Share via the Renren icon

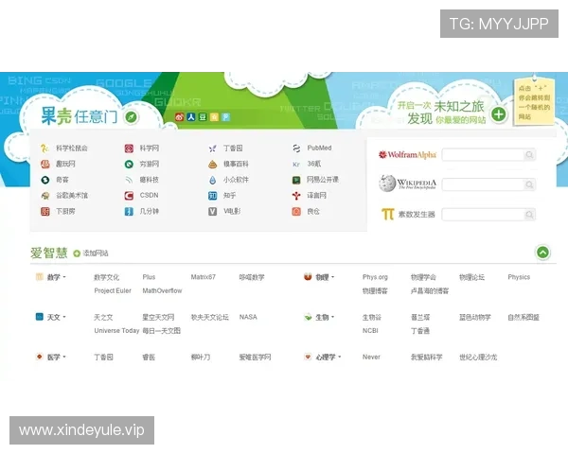point(191,117)
